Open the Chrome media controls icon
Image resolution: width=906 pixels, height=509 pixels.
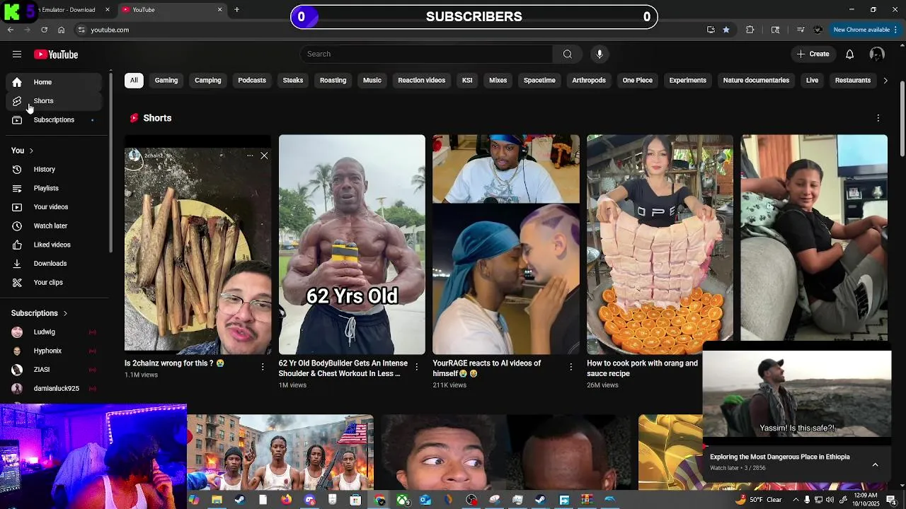[801, 30]
